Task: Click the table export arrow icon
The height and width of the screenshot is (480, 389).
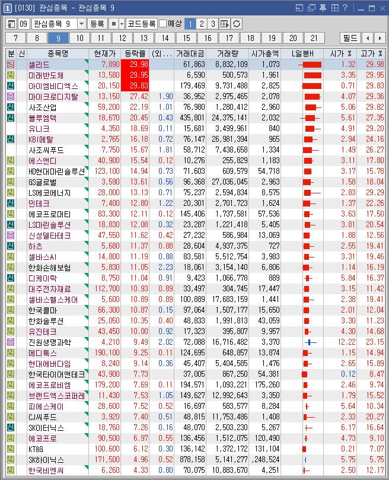Action: click(x=225, y=24)
